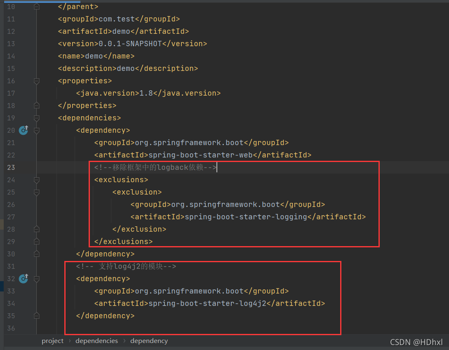Collapse the dependencies section fold arrow
This screenshot has height=350, width=449.
click(x=36, y=118)
